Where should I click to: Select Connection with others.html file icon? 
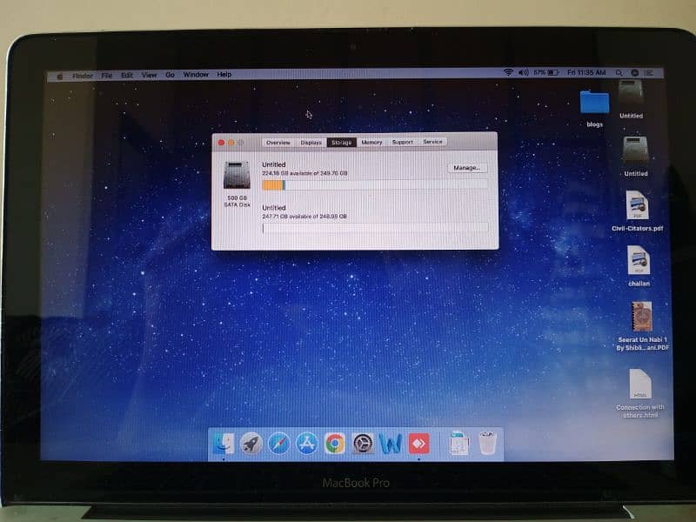click(x=640, y=385)
